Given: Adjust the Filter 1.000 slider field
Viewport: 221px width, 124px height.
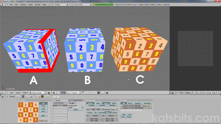Looking at the screenshot, I should tap(96, 110).
